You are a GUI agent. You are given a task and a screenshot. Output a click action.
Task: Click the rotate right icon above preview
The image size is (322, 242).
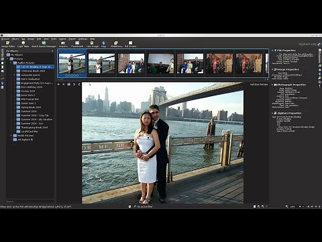79,84
